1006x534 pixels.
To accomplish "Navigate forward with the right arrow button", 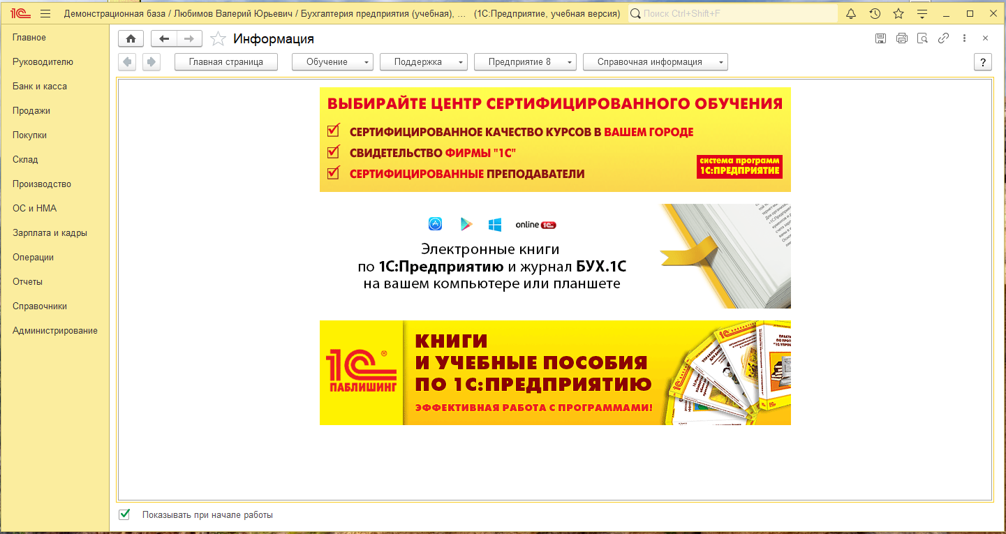I will click(189, 39).
